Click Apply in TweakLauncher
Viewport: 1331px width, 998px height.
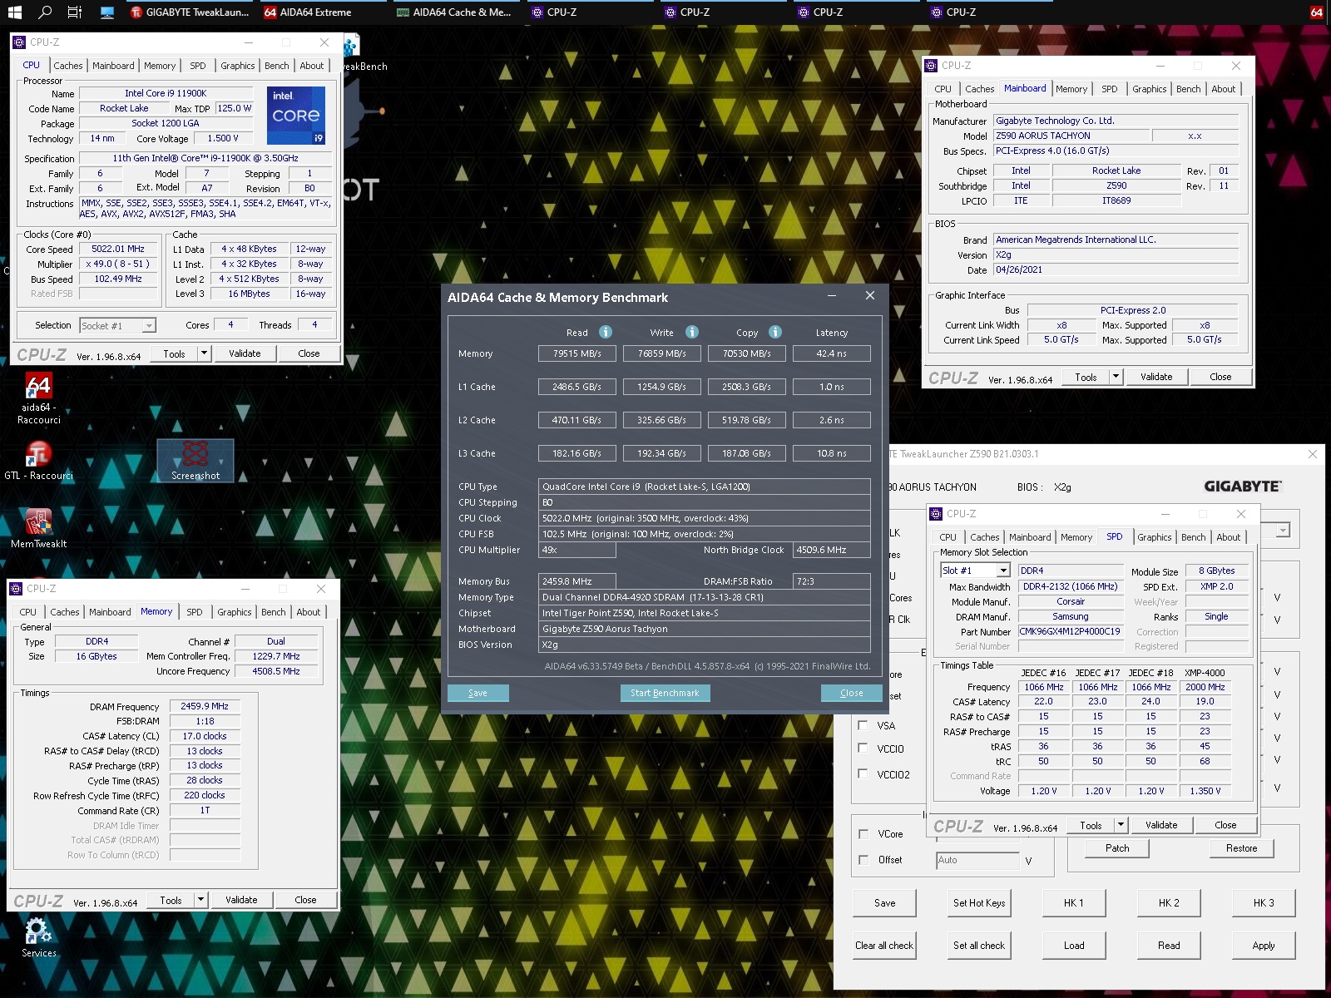[1264, 946]
